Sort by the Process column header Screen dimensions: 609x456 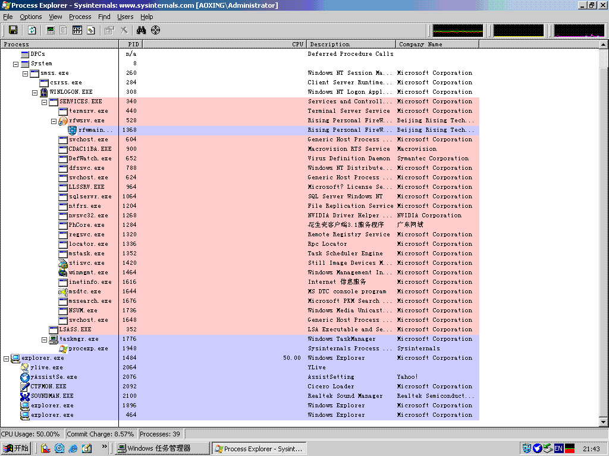(59, 44)
